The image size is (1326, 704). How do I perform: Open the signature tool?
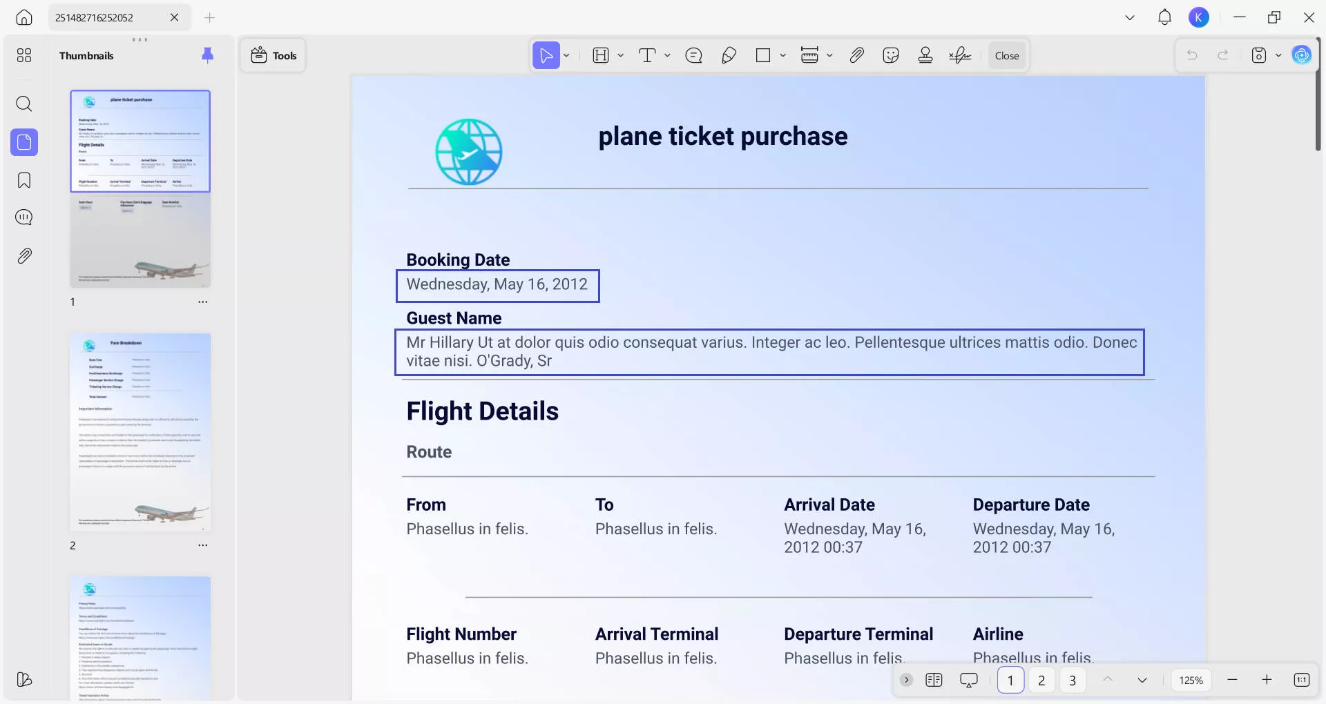(960, 56)
